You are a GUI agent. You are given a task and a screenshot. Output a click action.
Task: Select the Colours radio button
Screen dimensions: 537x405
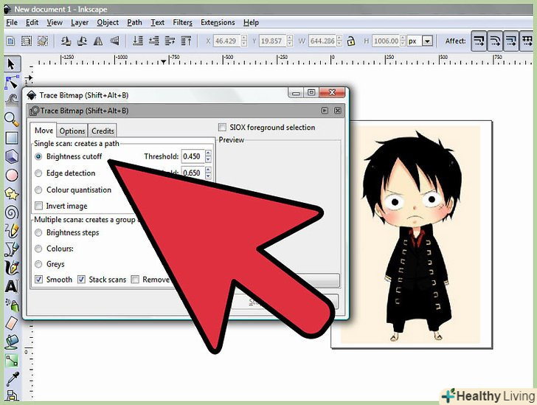click(x=38, y=249)
